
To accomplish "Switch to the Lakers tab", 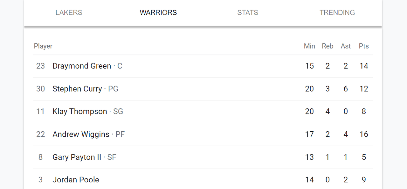I will coord(69,13).
